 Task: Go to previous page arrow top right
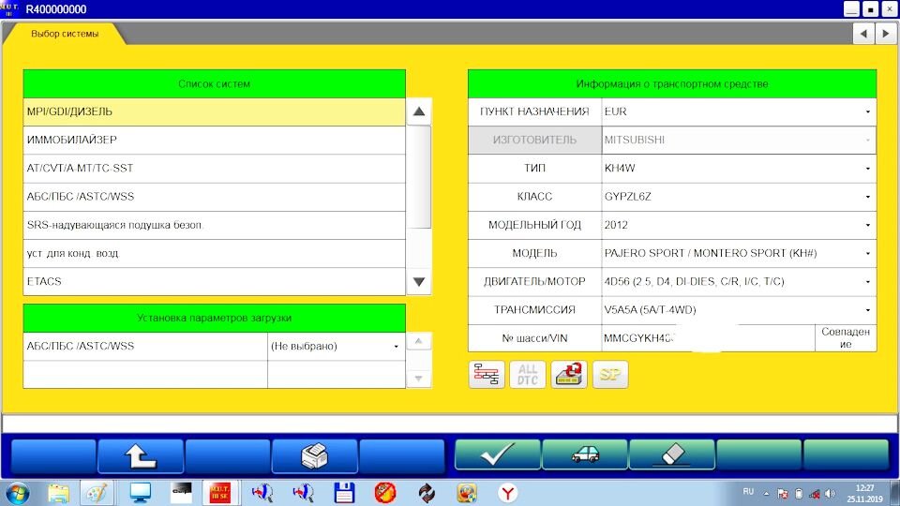[x=863, y=34]
